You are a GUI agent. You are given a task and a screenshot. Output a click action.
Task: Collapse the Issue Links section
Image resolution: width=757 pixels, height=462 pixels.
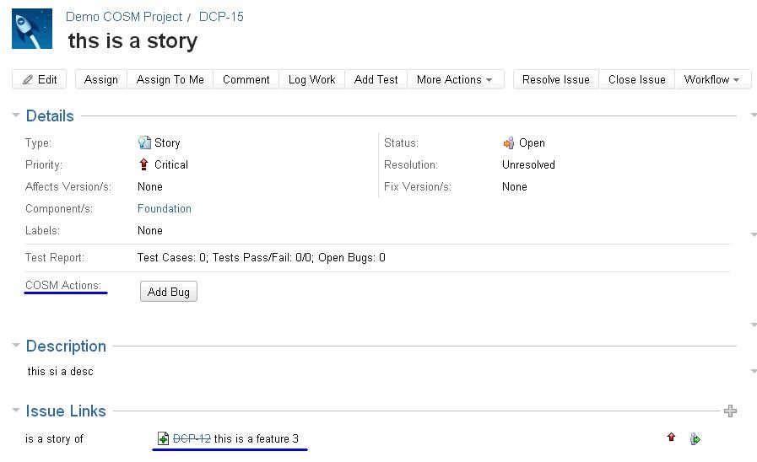pyautogui.click(x=16, y=411)
